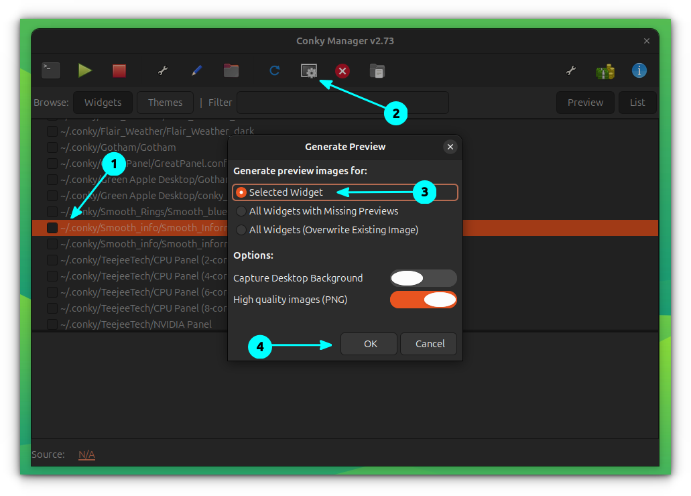The image size is (691, 496).
Task: Open the Generate Preview tool icon
Action: pyautogui.click(x=309, y=70)
